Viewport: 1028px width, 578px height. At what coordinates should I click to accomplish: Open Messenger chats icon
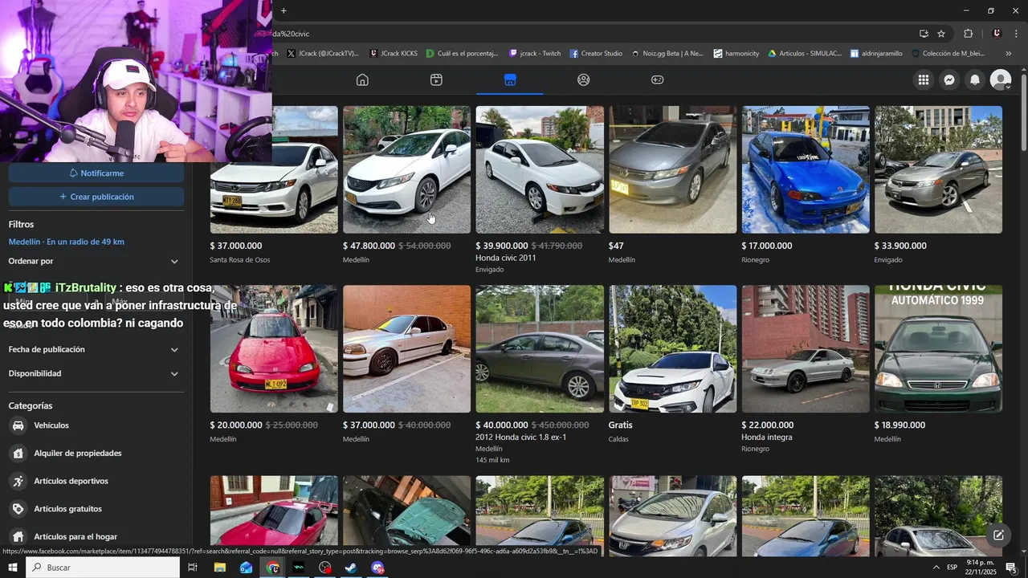(949, 79)
